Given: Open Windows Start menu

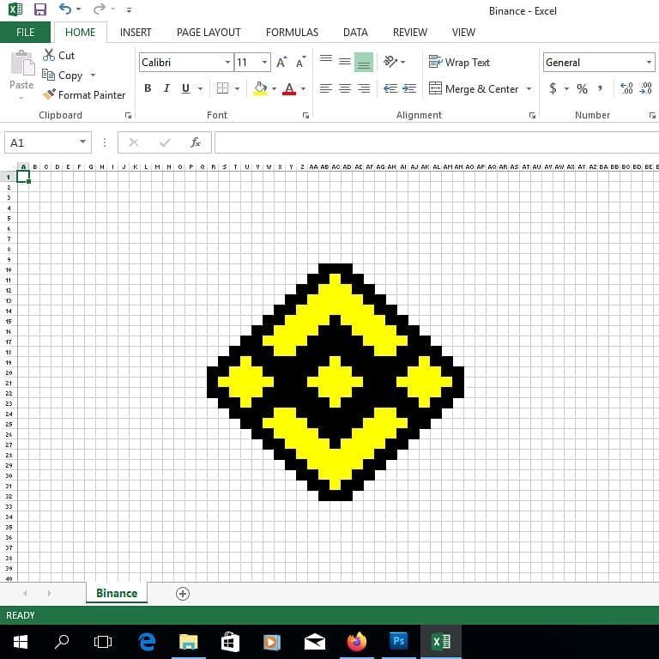Looking at the screenshot, I should click(x=21, y=642).
